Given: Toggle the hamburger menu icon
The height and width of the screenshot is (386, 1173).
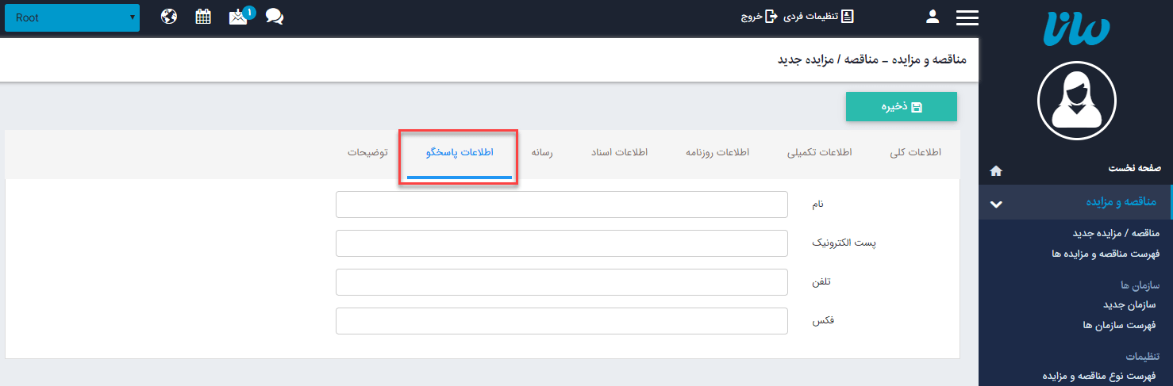Looking at the screenshot, I should click(x=967, y=17).
